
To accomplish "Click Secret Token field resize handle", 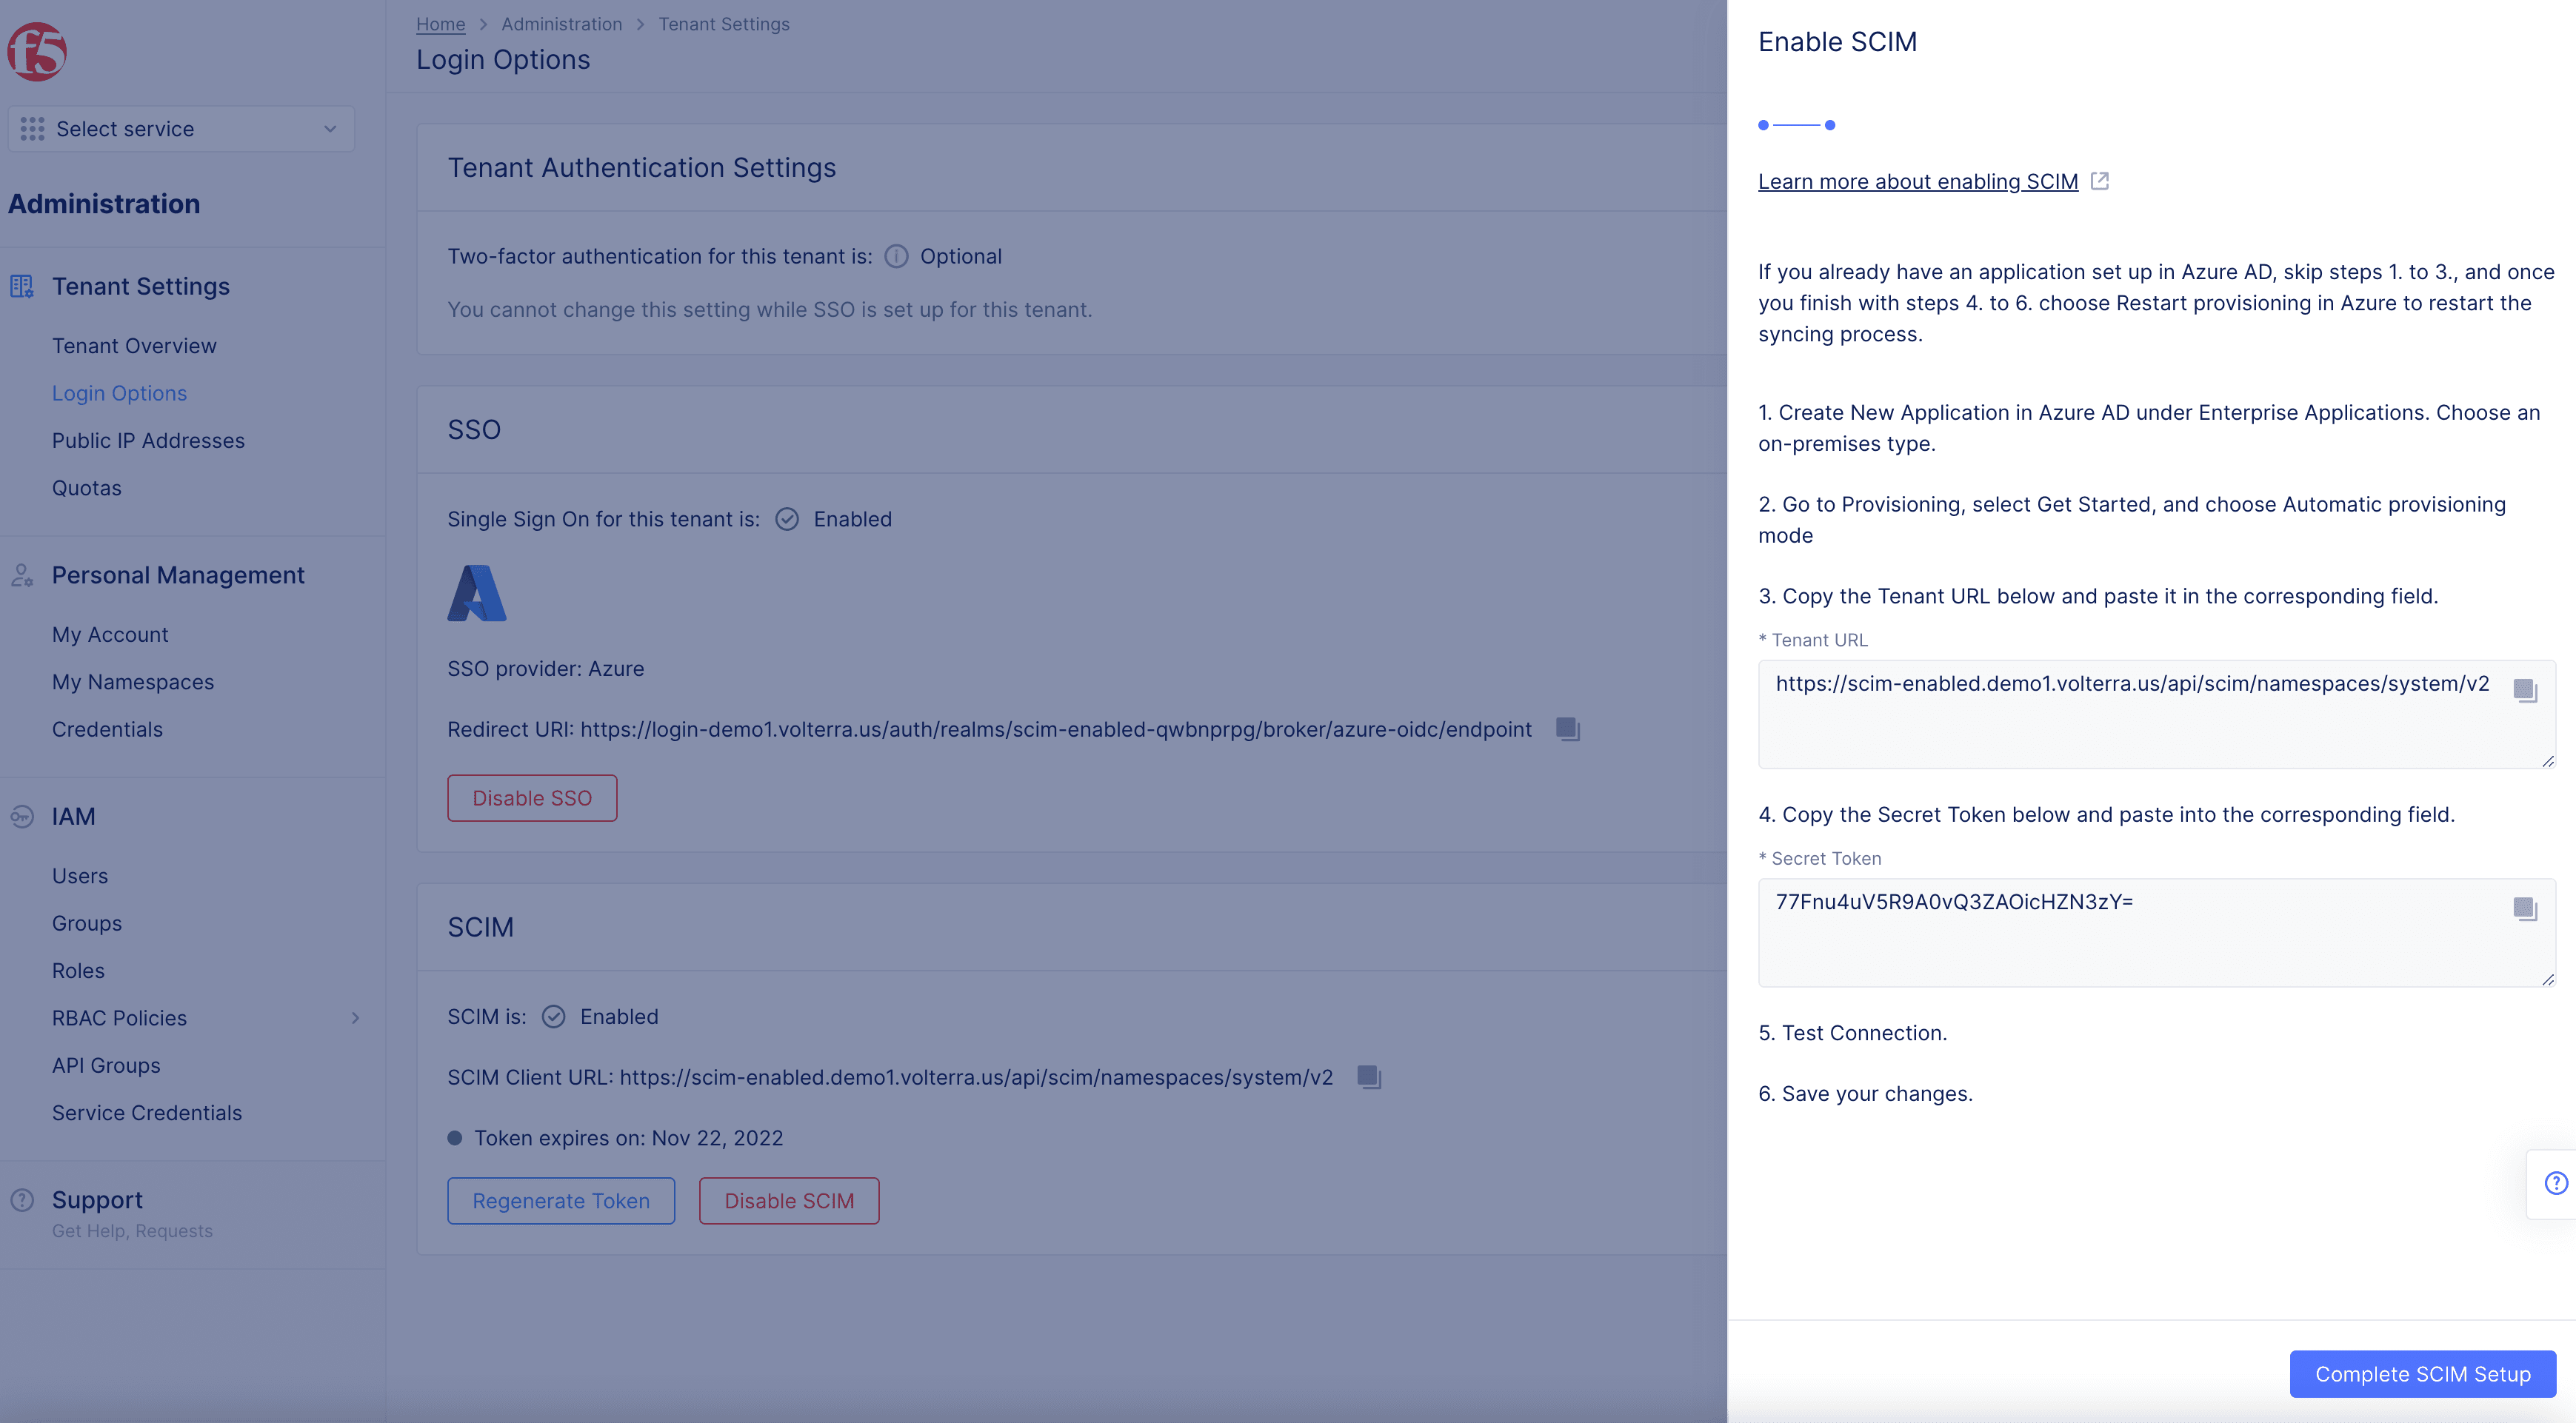I will pos(2548,980).
